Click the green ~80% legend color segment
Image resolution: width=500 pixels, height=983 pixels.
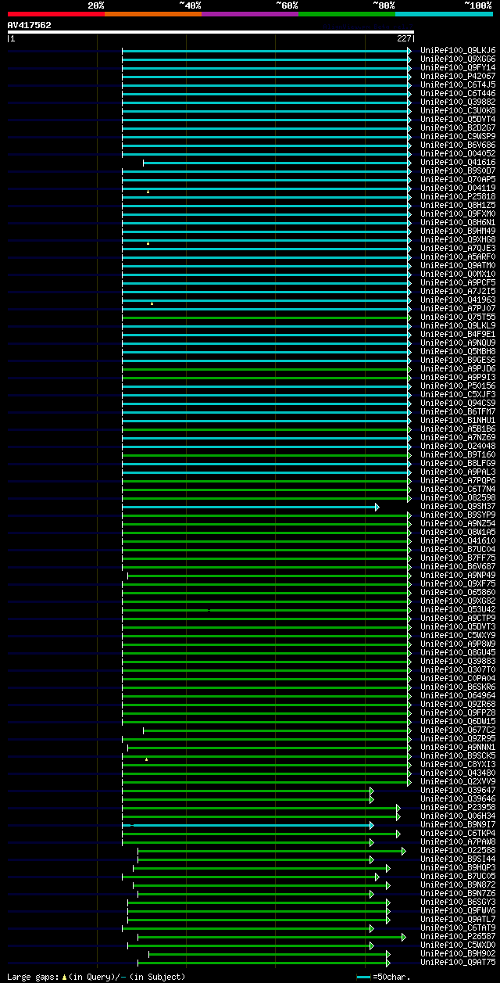pyautogui.click(x=347, y=13)
